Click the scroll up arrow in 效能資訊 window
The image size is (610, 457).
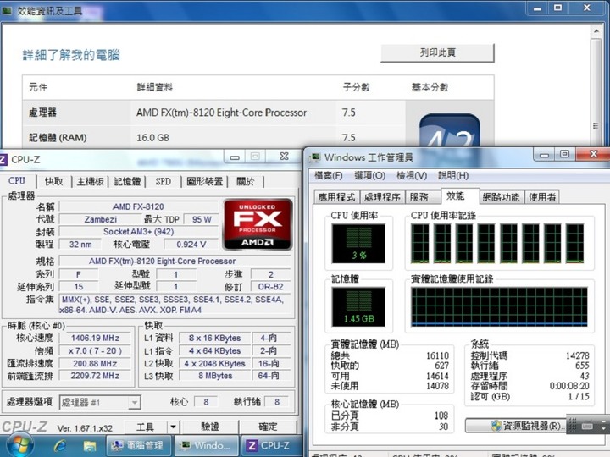click(x=596, y=30)
